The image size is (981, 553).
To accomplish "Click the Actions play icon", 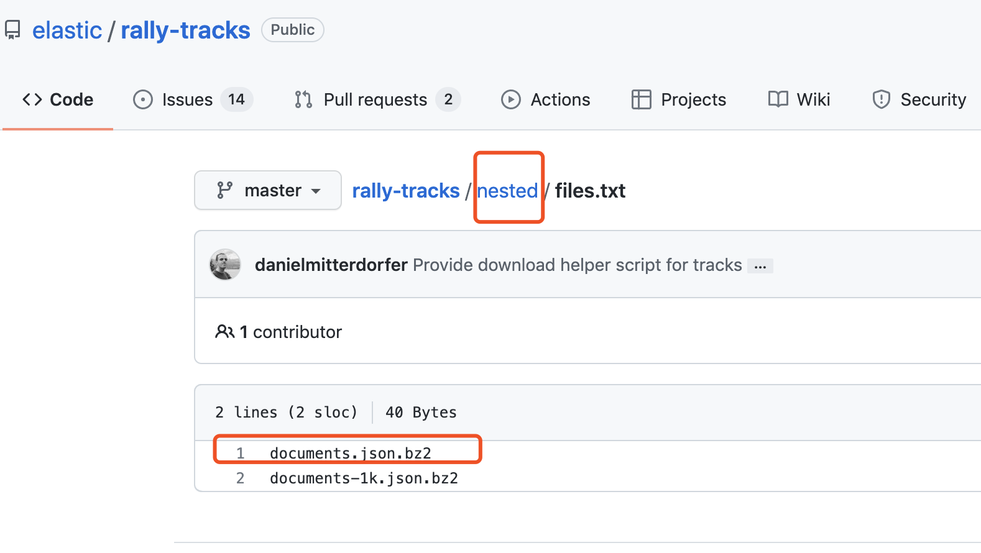I will point(511,99).
